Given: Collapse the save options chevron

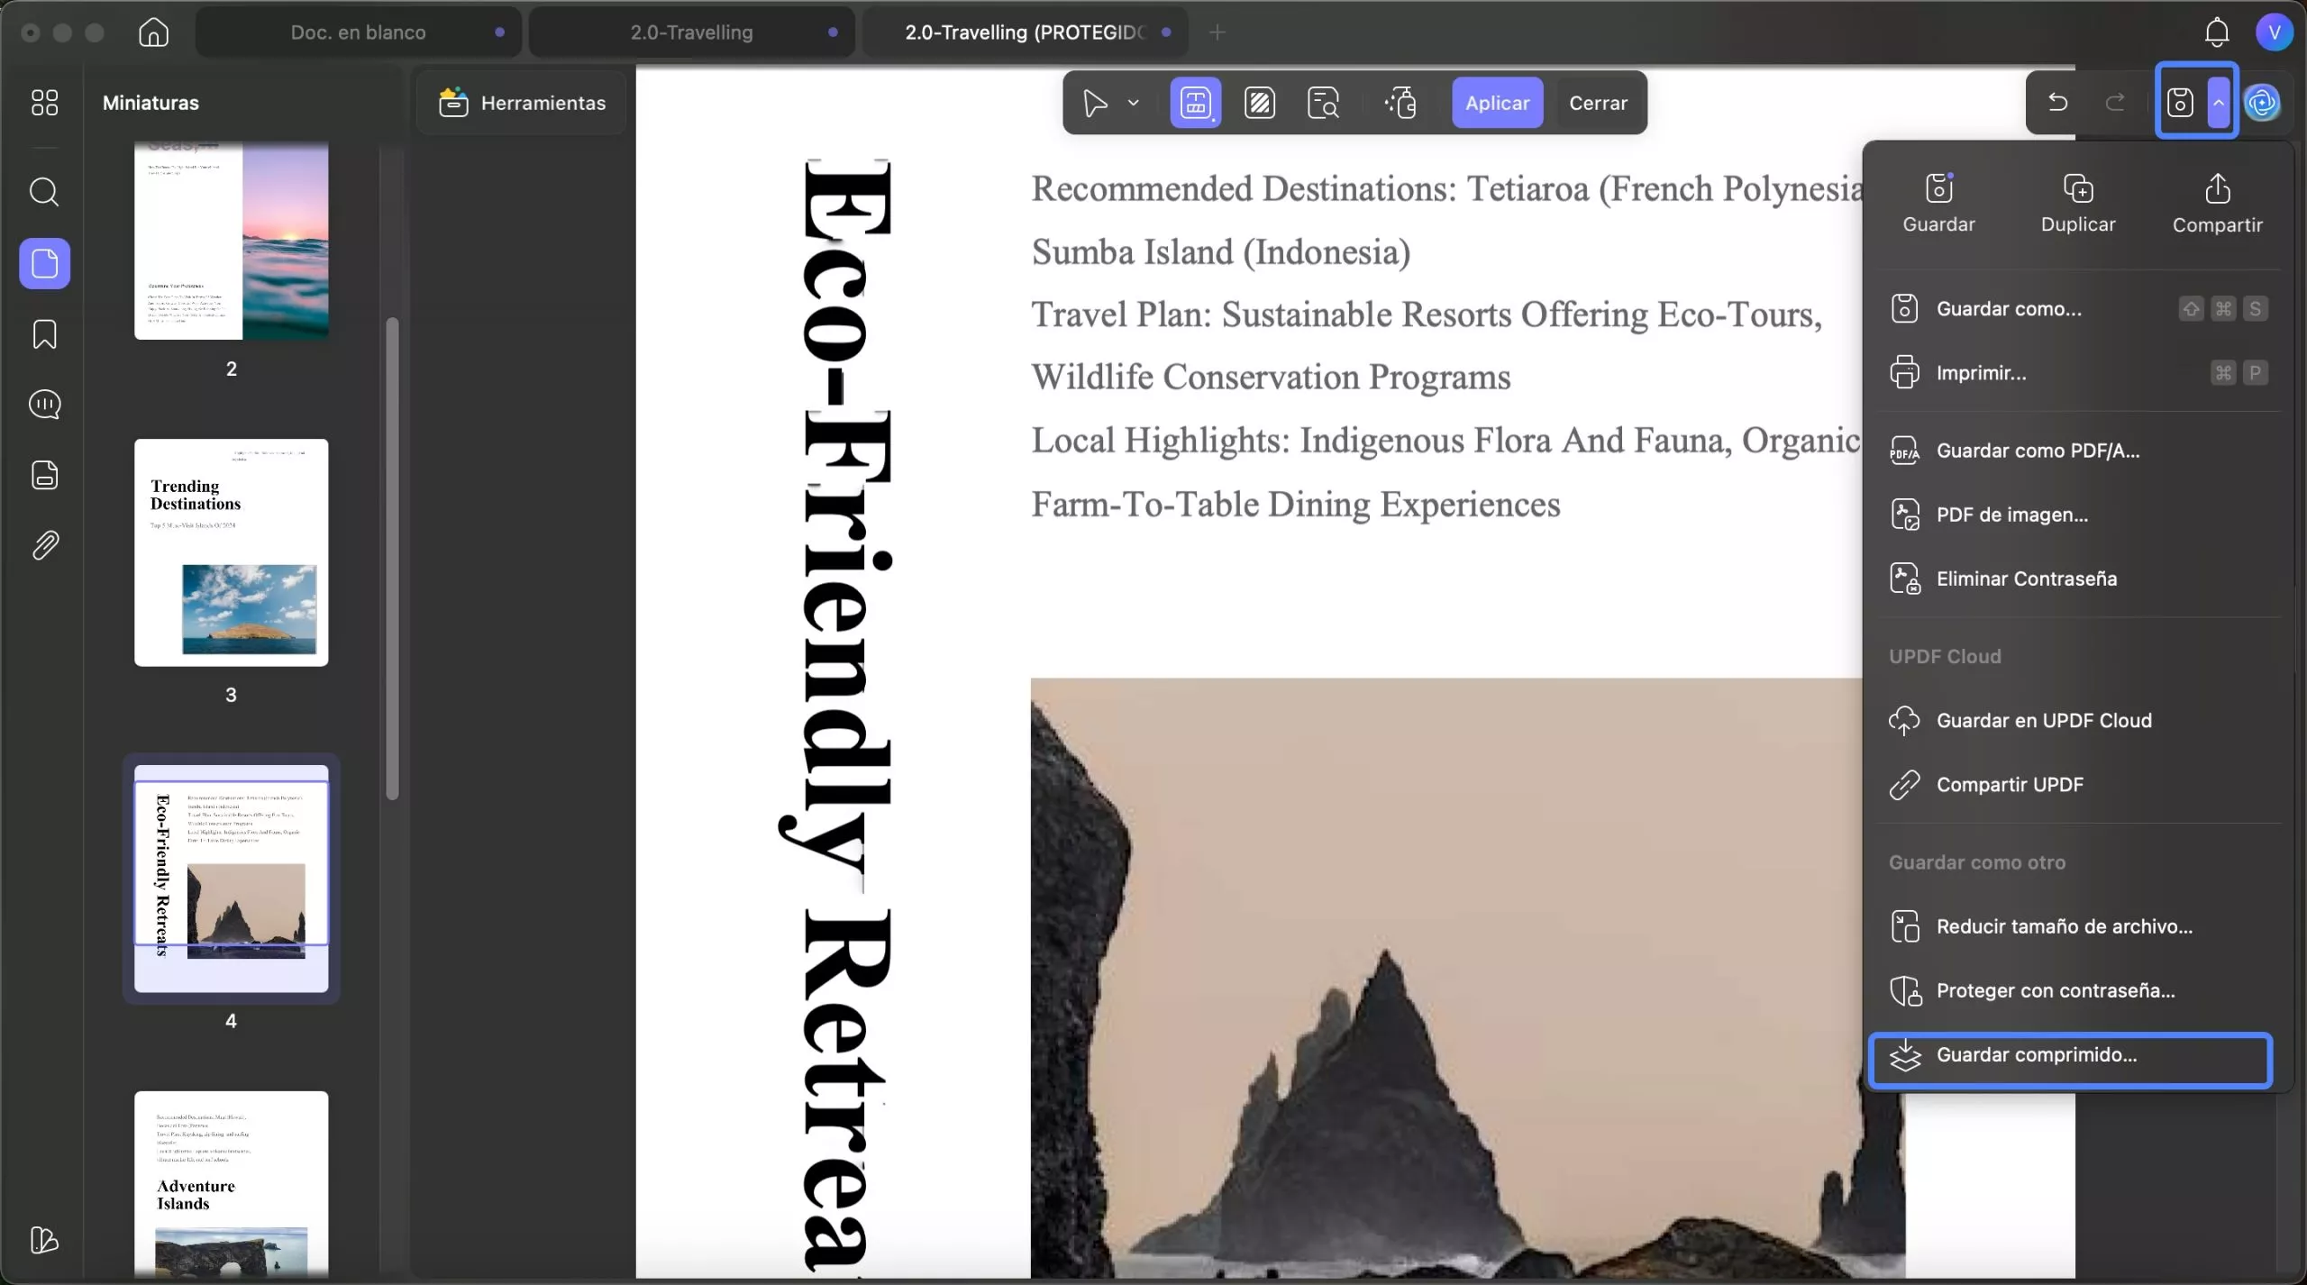Looking at the screenshot, I should click(x=2219, y=103).
